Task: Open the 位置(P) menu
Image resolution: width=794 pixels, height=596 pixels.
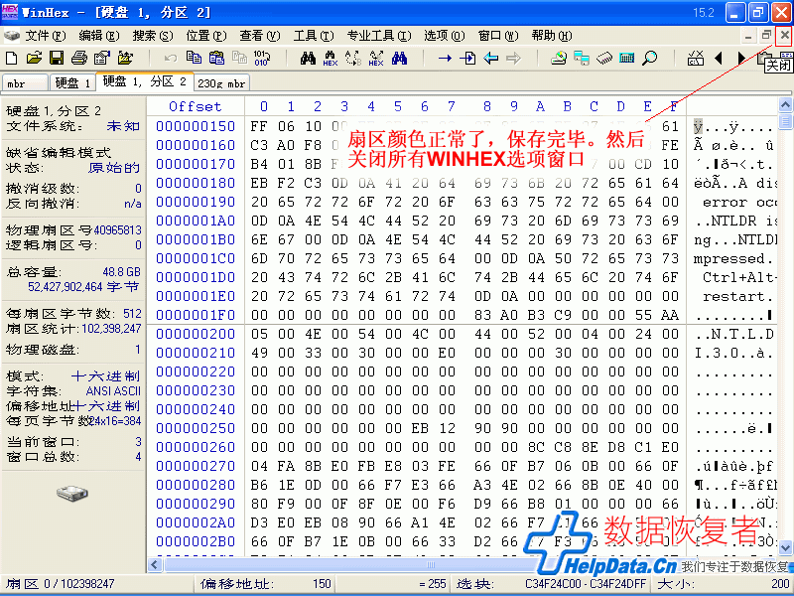Action: point(206,36)
